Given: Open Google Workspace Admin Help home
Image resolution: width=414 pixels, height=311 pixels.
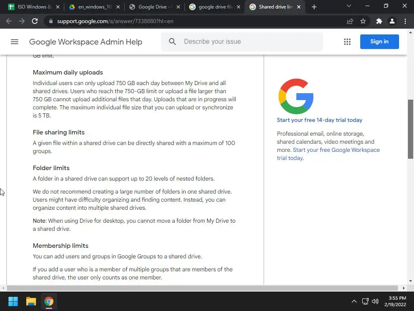Looking at the screenshot, I should (x=86, y=42).
